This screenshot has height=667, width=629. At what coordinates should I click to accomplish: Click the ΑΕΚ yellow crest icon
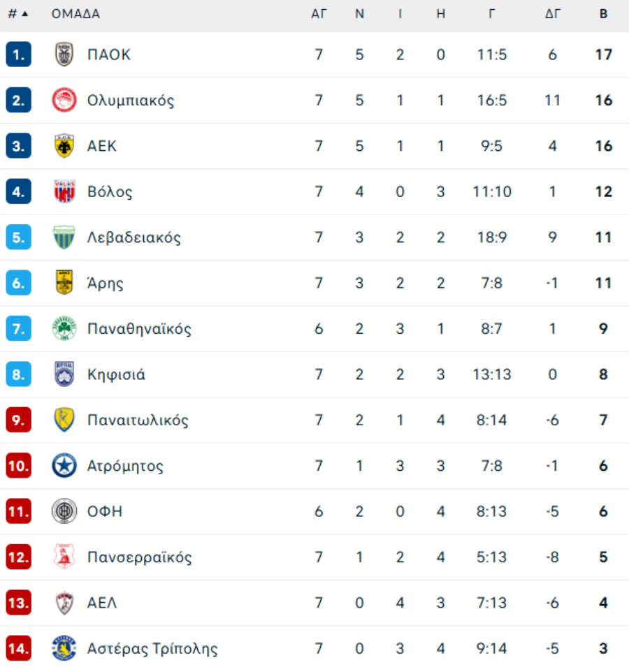tap(64, 146)
